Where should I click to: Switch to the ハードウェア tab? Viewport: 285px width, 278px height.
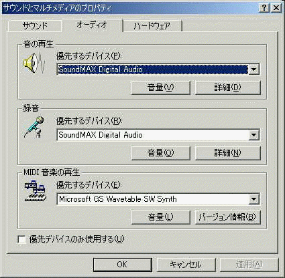[152, 26]
